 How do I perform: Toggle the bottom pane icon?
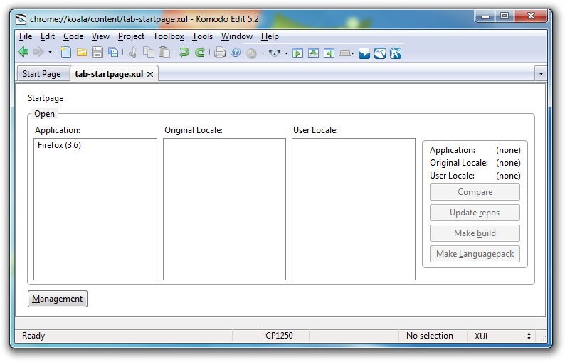point(314,53)
